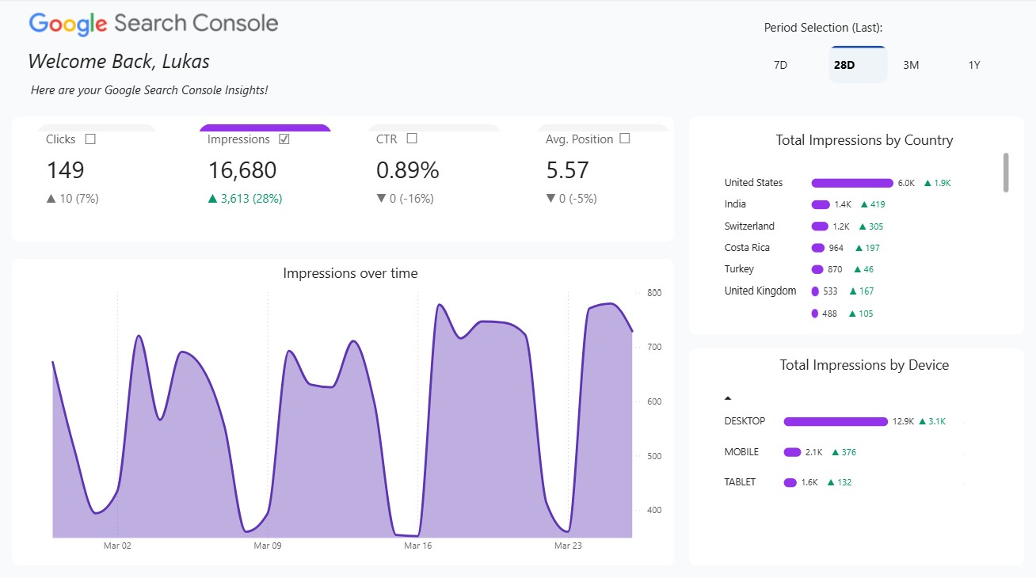Click the red decrease arrow under CTR
This screenshot has height=578, width=1036.
(382, 198)
